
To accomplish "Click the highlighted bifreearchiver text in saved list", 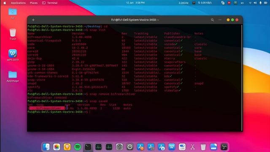I will pos(49,108).
